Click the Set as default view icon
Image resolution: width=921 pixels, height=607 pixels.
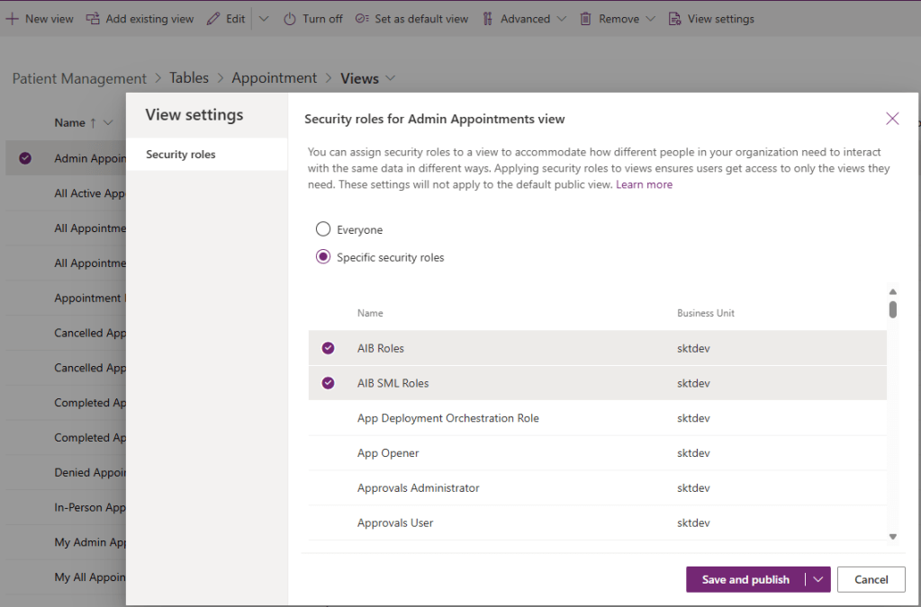[x=362, y=19]
